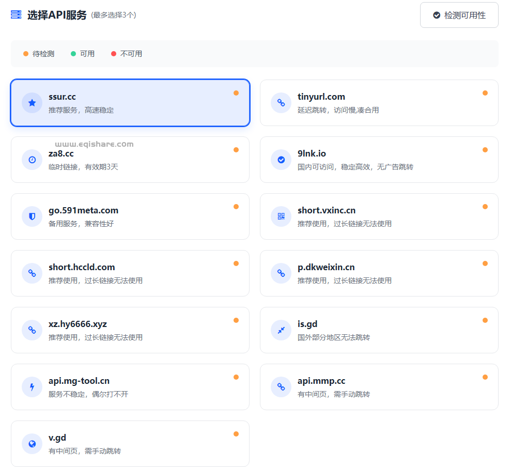Click the orange status dot on ssur.cc
The image size is (511, 467).
coord(236,93)
